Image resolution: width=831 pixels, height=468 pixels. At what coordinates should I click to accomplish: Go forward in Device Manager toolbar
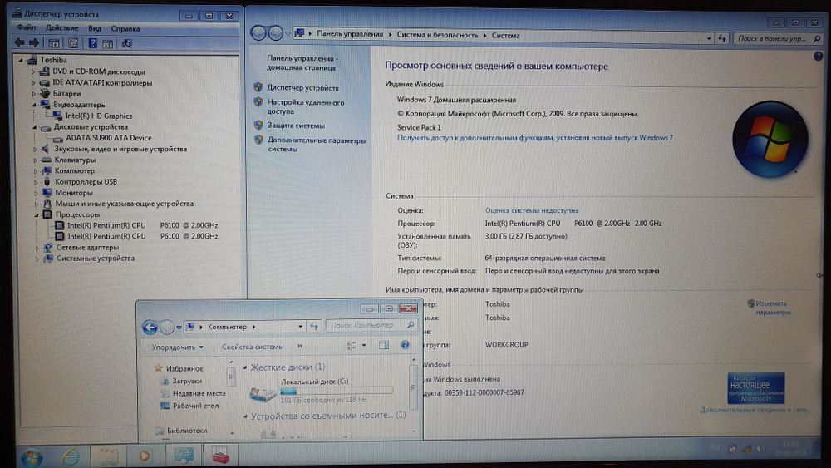[x=34, y=43]
